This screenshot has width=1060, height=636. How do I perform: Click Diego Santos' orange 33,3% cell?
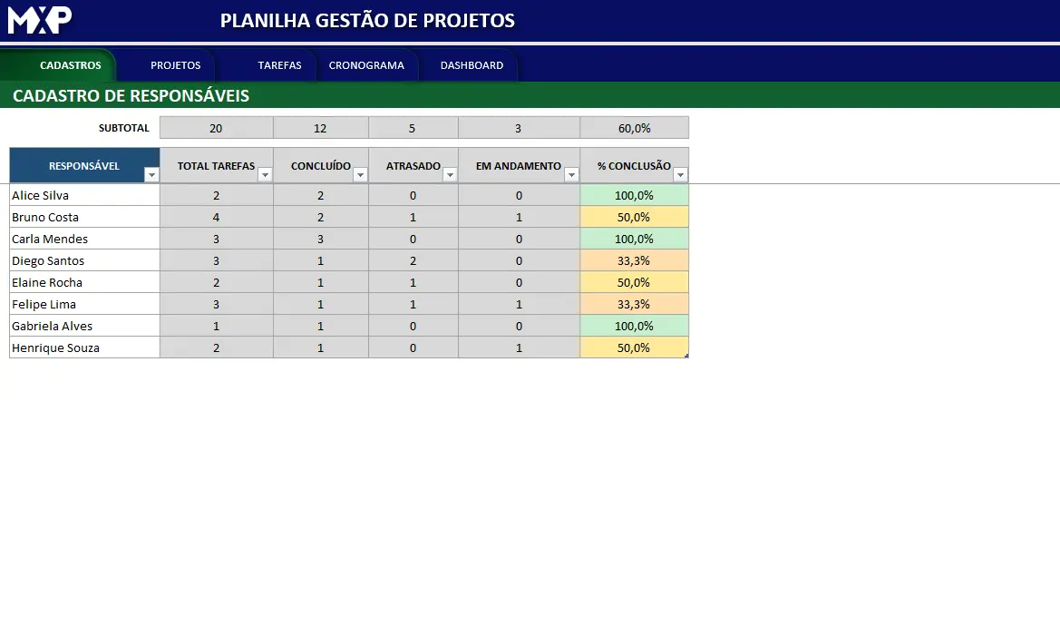[634, 260]
